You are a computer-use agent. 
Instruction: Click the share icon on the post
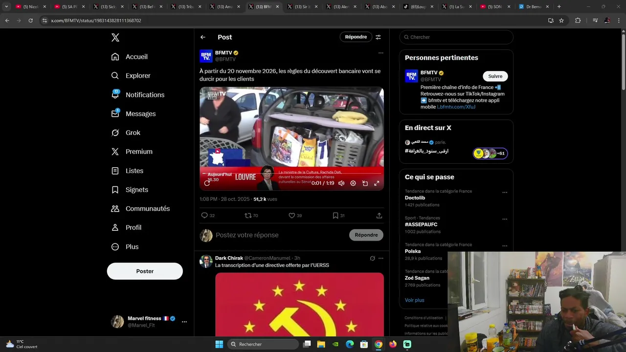click(379, 216)
